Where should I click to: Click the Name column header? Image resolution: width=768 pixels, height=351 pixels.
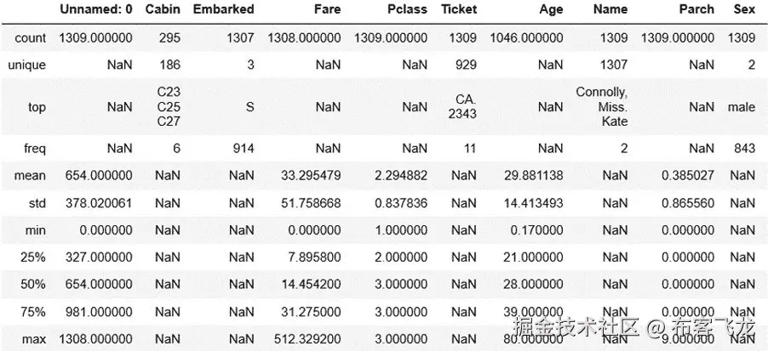[x=610, y=9]
